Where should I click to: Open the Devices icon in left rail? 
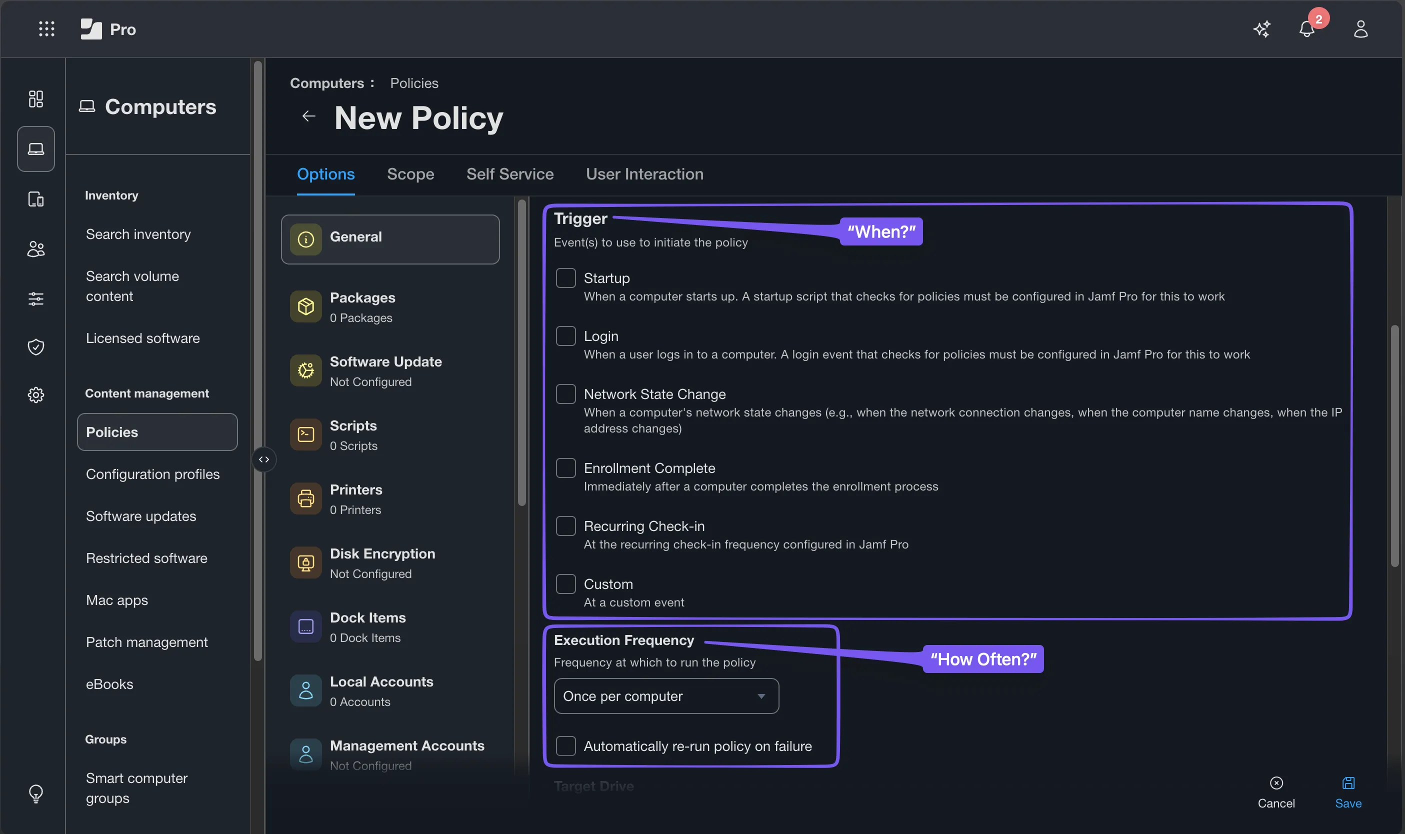(36, 199)
